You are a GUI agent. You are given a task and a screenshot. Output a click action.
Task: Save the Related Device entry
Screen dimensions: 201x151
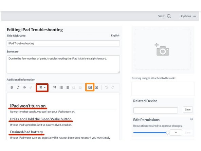coord(188,110)
